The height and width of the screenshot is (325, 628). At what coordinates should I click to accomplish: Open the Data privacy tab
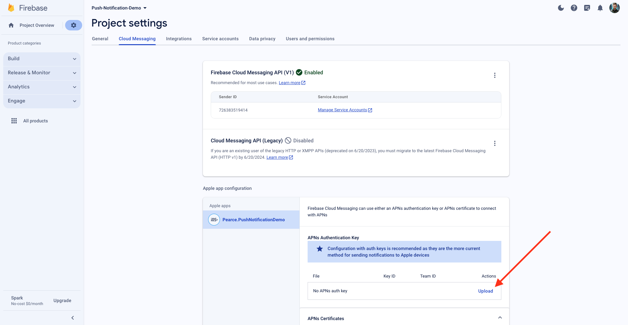pos(262,39)
